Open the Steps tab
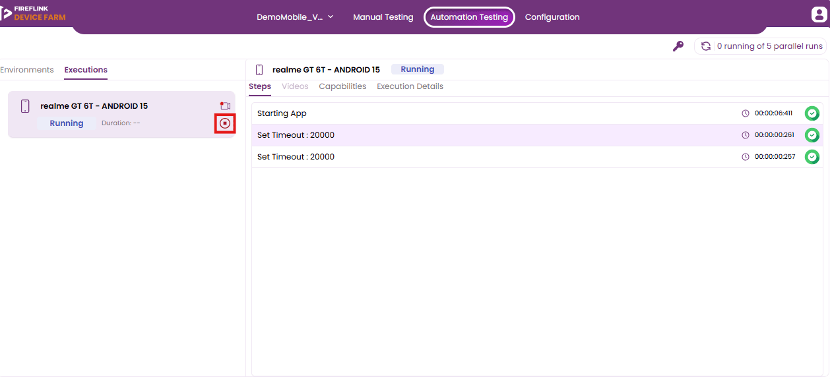Viewport: 830px width, 379px height. [x=260, y=86]
